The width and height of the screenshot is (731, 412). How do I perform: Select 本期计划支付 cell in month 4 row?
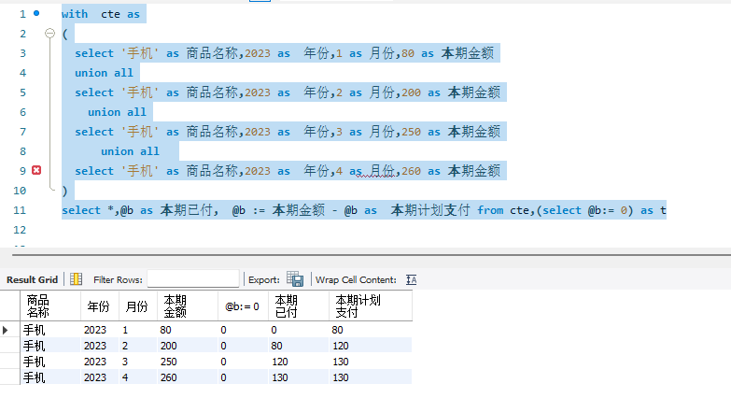click(x=371, y=377)
